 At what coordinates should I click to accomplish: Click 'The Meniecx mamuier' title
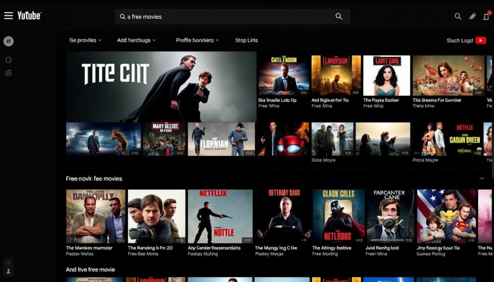pyautogui.click(x=89, y=248)
